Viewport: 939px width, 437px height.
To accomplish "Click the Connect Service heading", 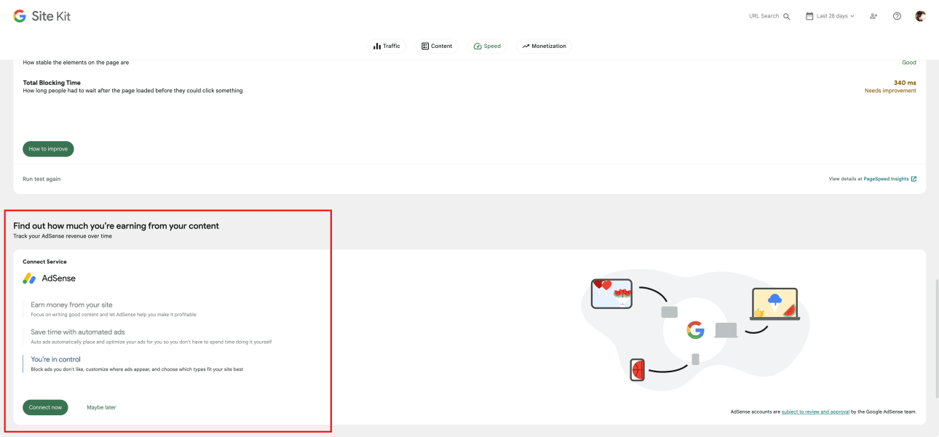I will [x=44, y=262].
